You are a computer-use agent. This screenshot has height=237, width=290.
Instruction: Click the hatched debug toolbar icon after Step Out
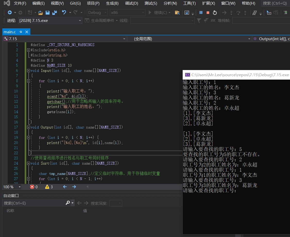point(255,12)
